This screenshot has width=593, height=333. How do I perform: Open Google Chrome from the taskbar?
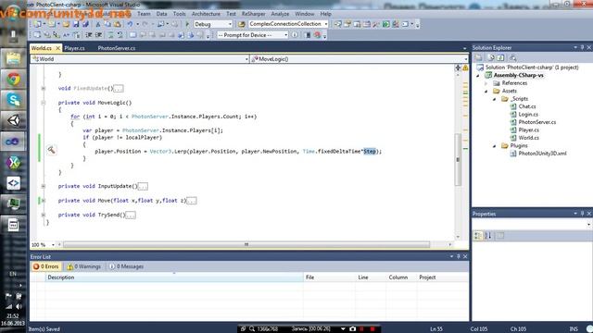tap(14, 80)
